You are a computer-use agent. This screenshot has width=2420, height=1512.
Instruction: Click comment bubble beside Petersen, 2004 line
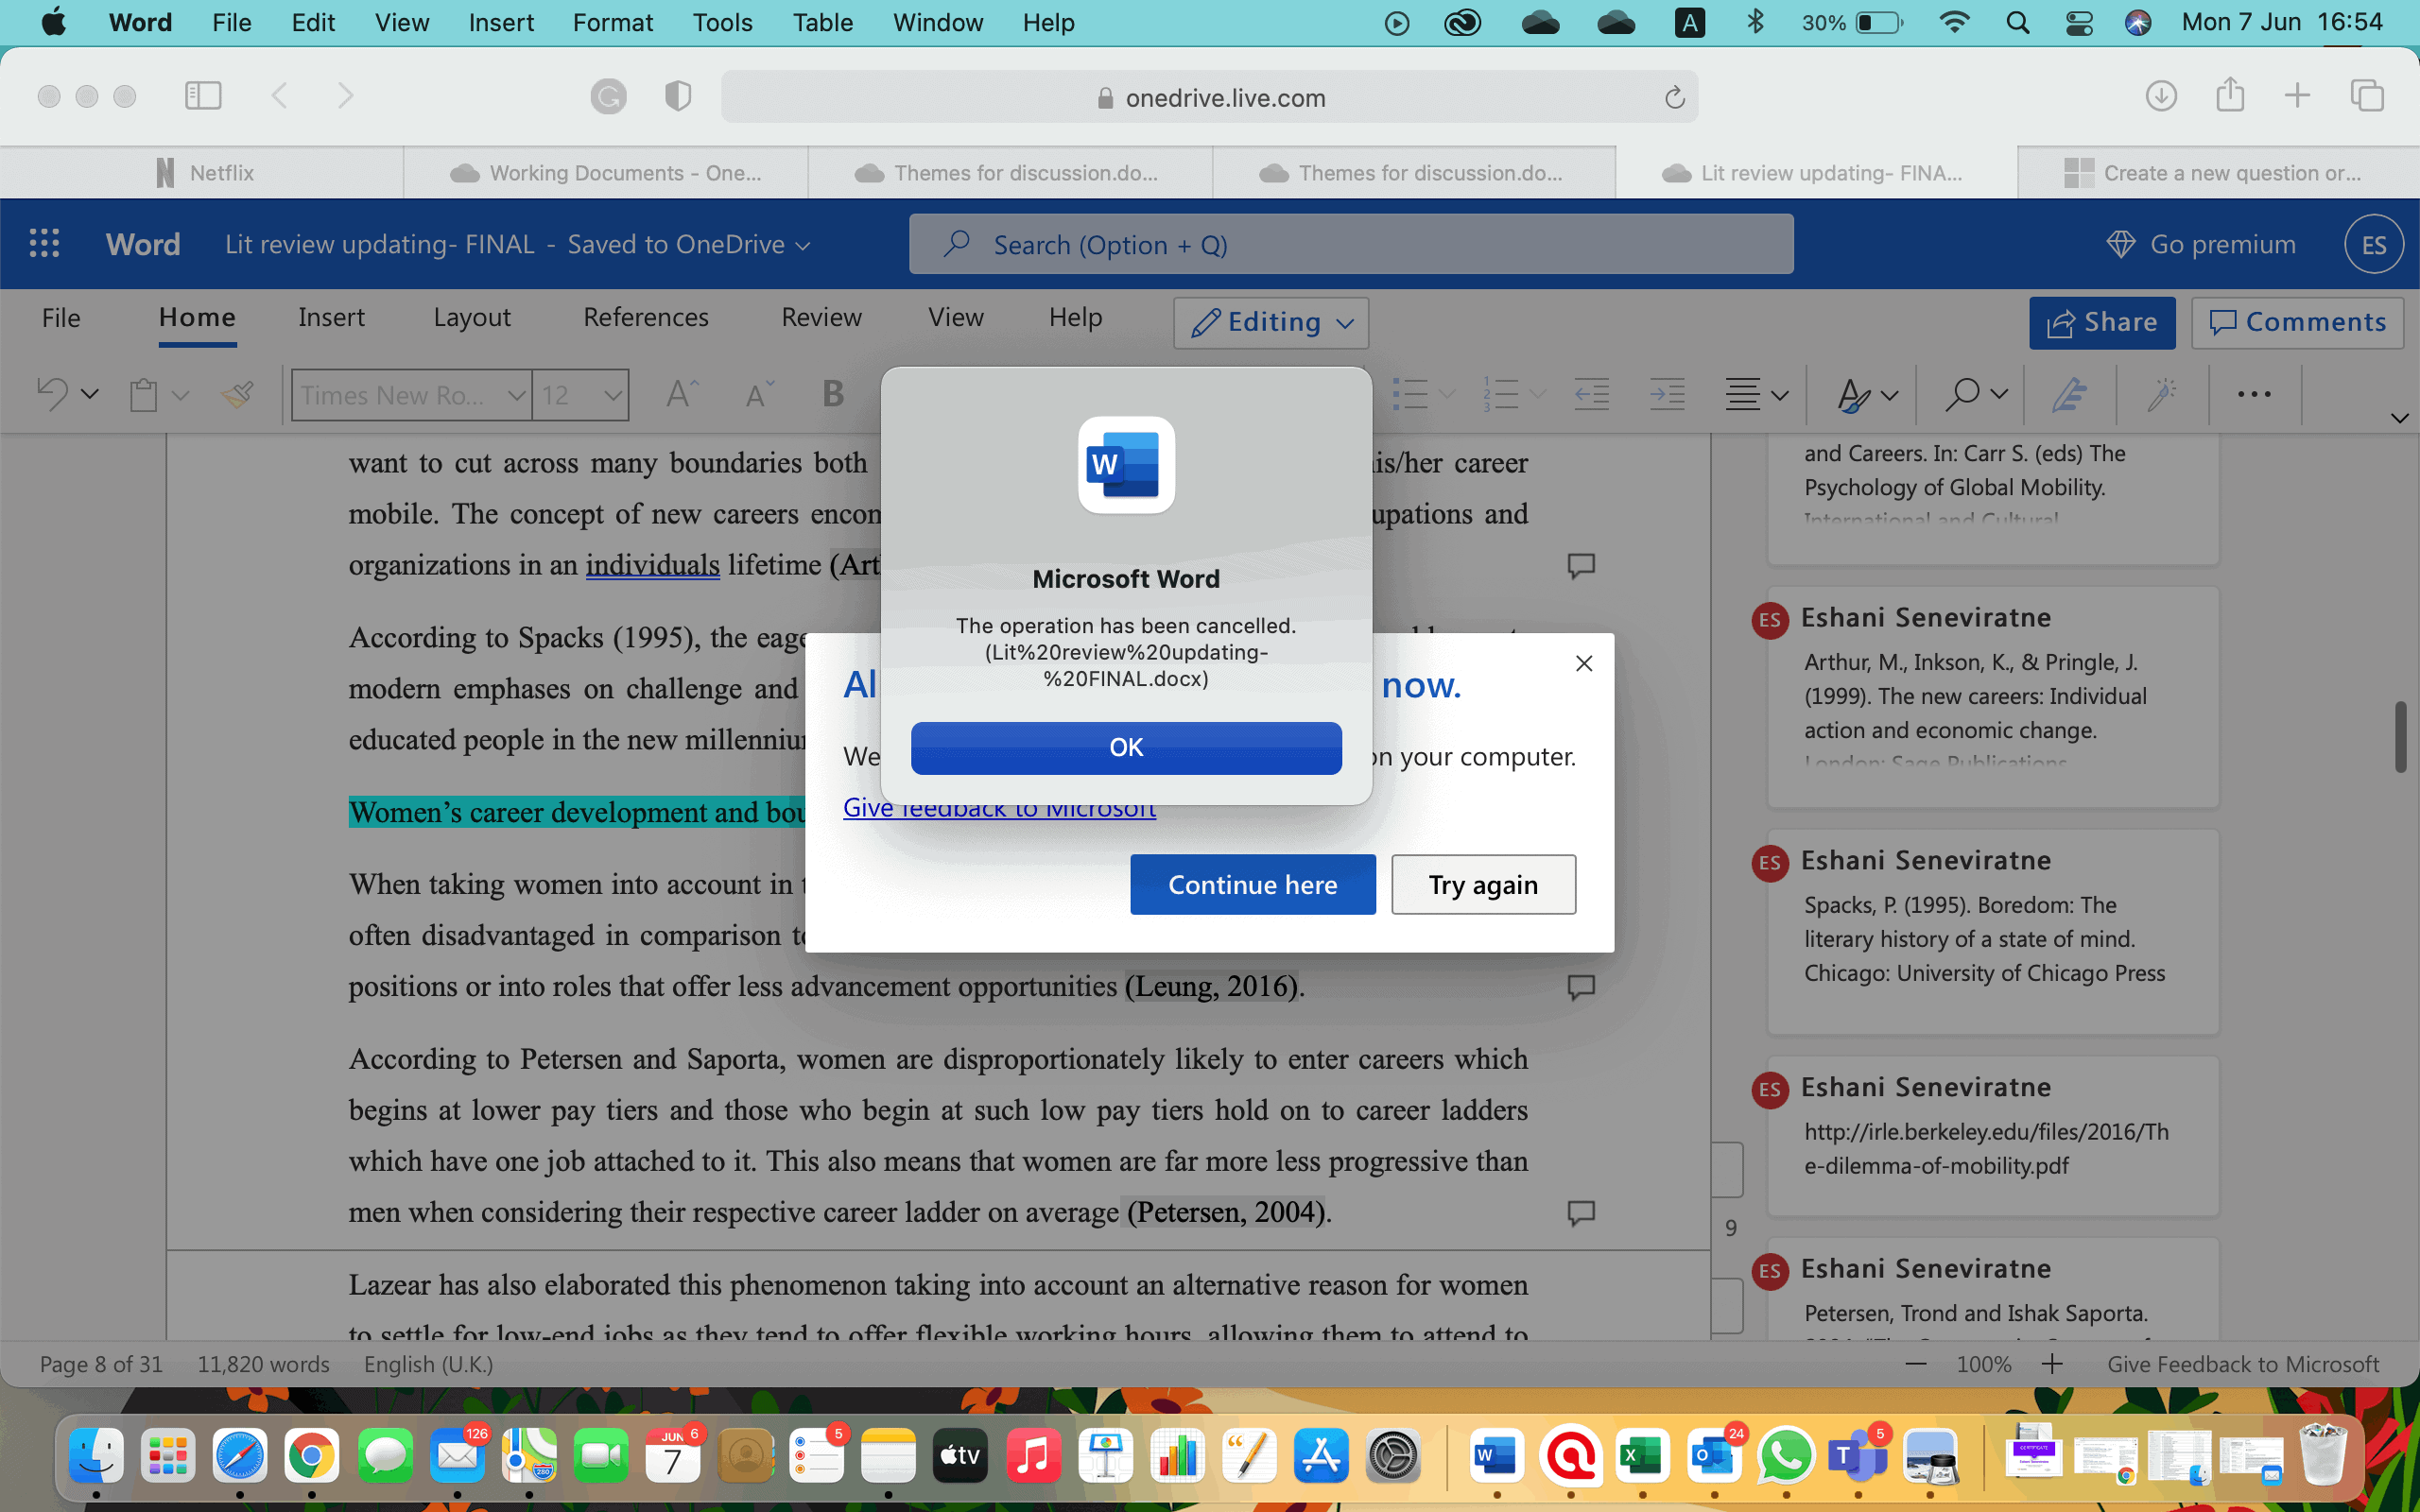(1581, 1213)
